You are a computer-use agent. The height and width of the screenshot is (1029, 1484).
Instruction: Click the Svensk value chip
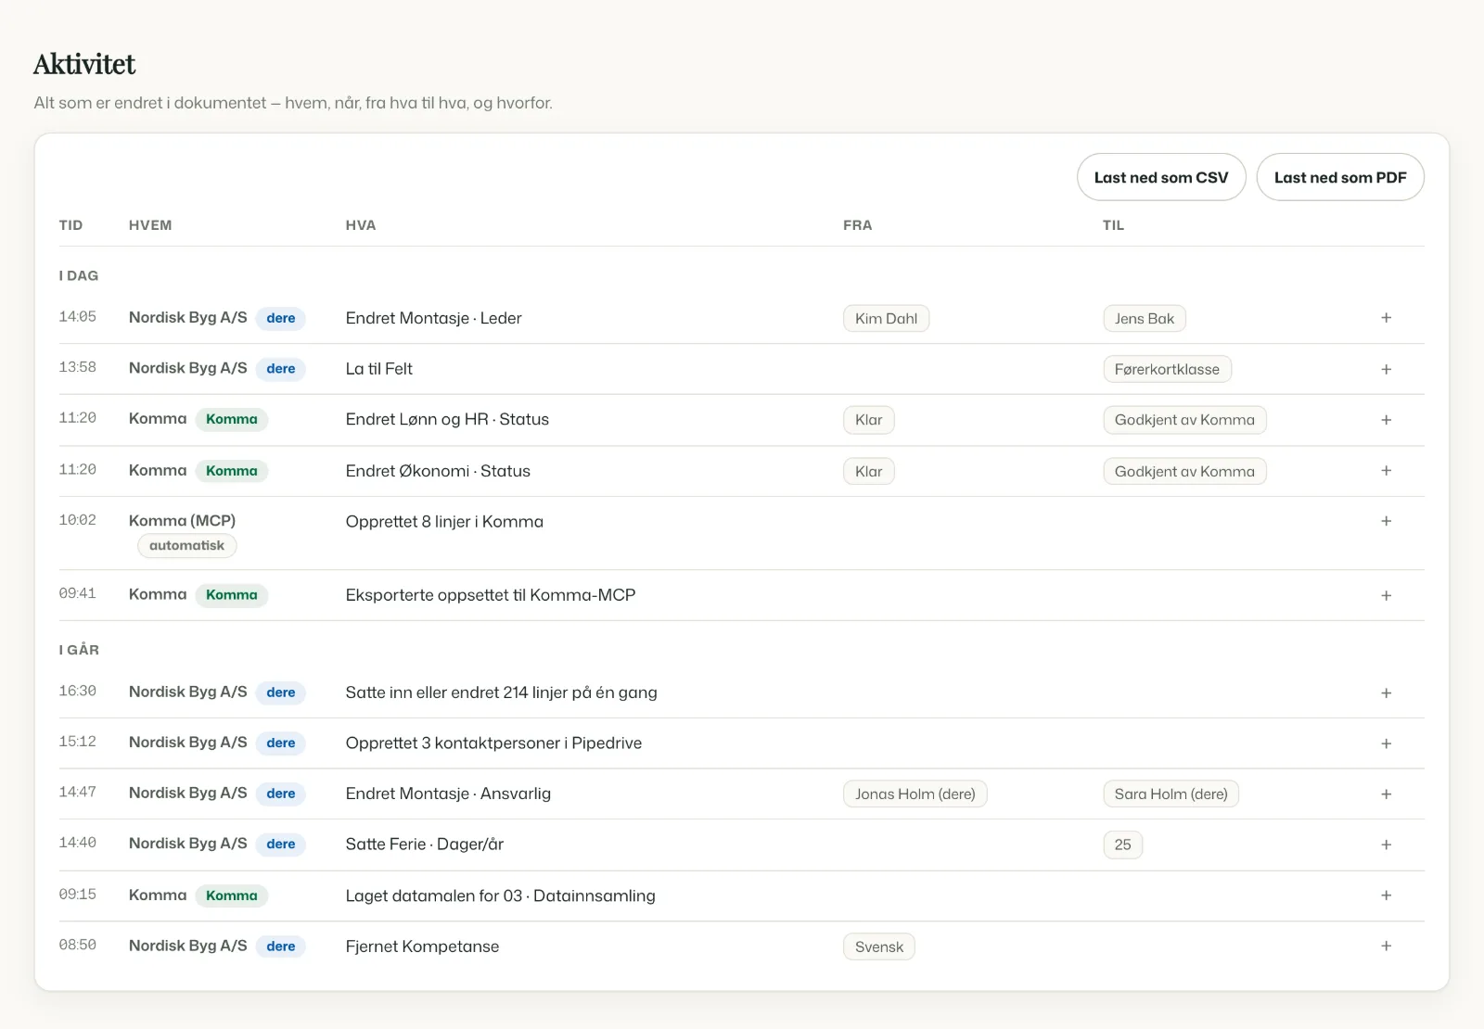point(879,946)
